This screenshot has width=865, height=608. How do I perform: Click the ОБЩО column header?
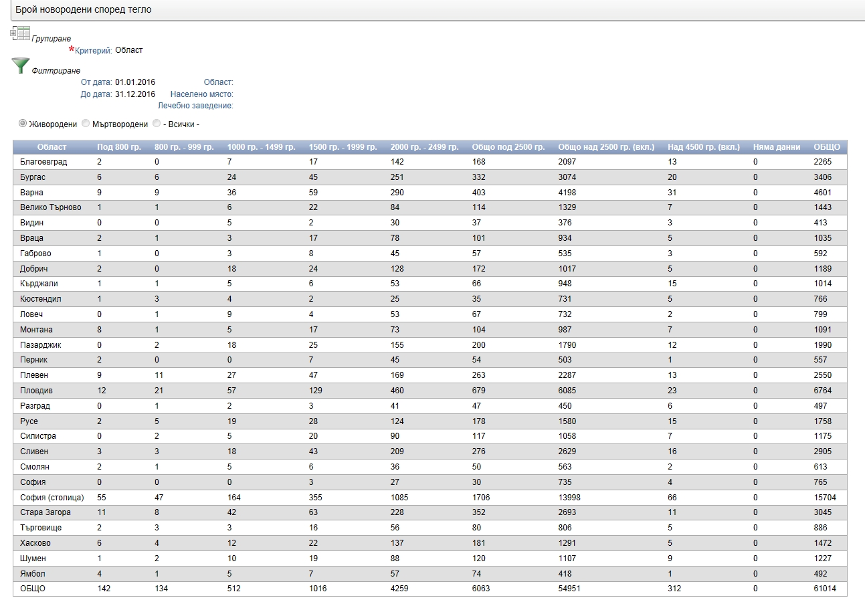tap(826, 147)
